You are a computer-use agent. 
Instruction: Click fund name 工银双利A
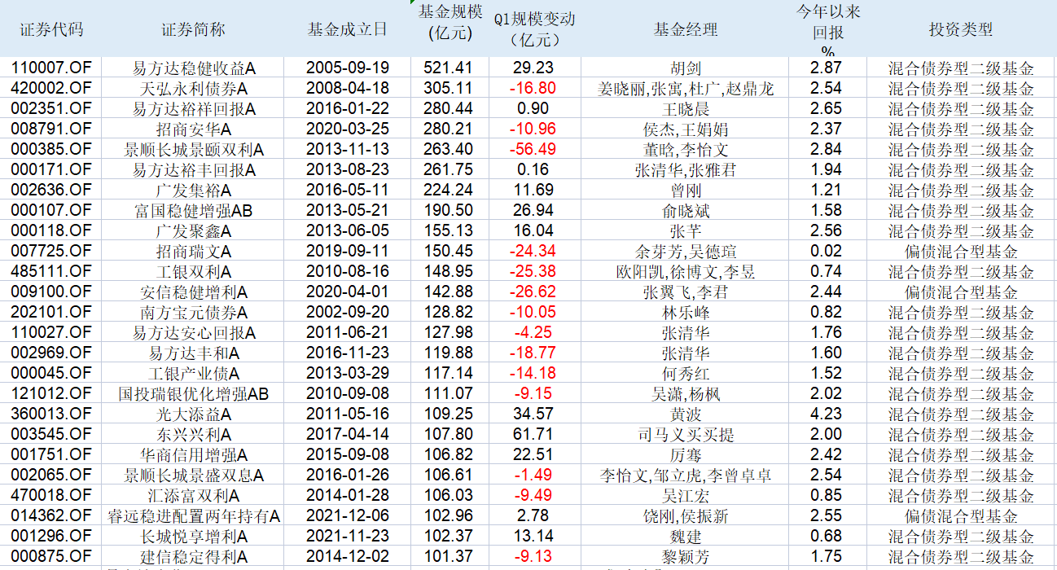click(193, 272)
